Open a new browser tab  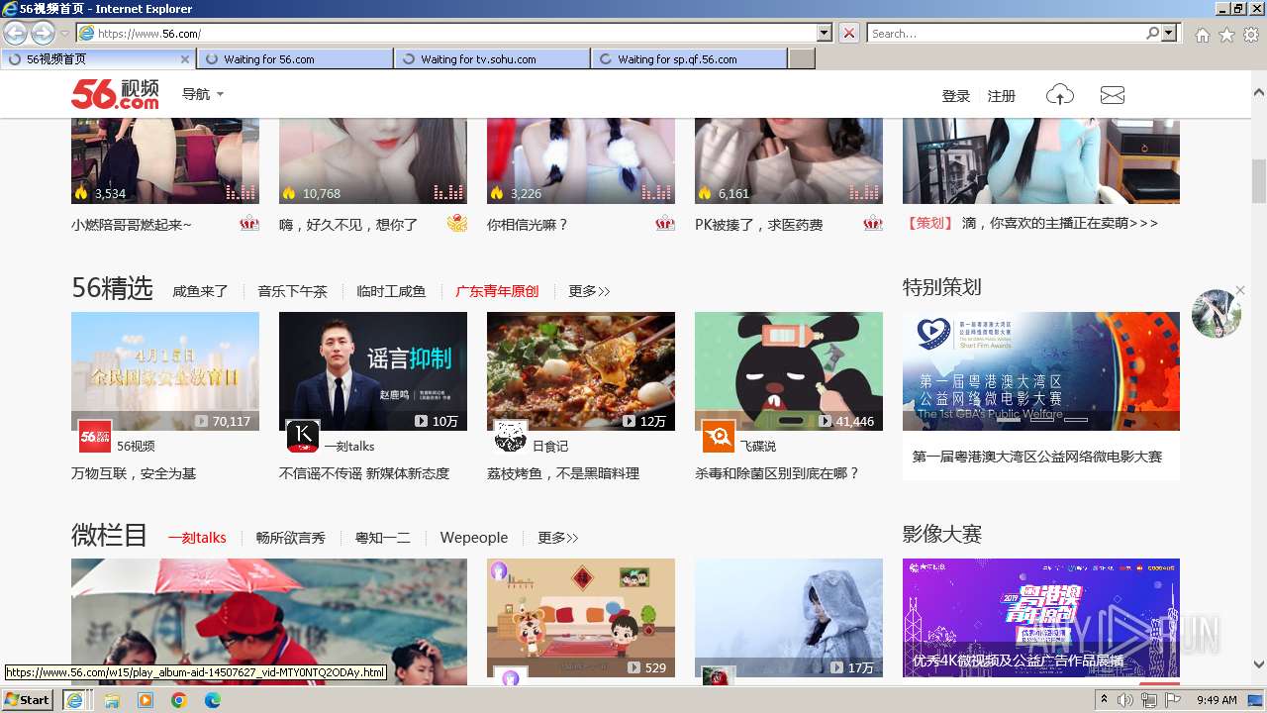point(802,59)
